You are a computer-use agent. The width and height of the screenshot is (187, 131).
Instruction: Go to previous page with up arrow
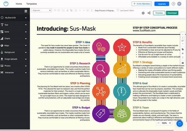(183, 35)
